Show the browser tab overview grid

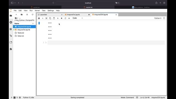(164, 3)
